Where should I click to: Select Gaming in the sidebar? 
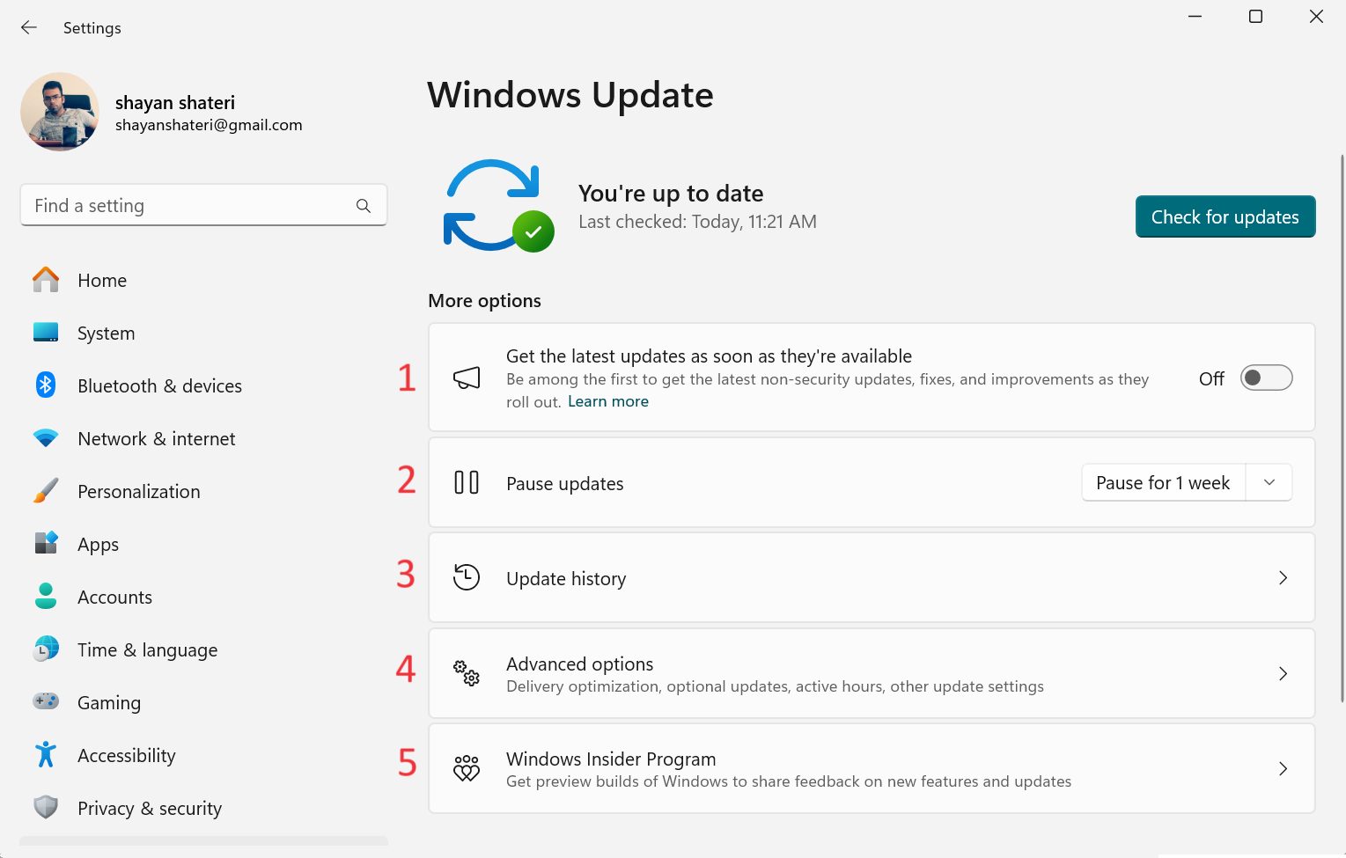point(203,702)
